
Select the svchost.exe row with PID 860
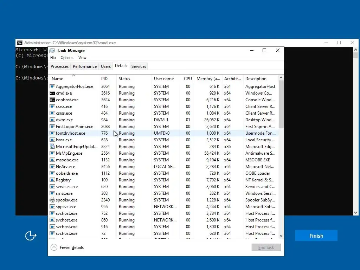(x=163, y=220)
